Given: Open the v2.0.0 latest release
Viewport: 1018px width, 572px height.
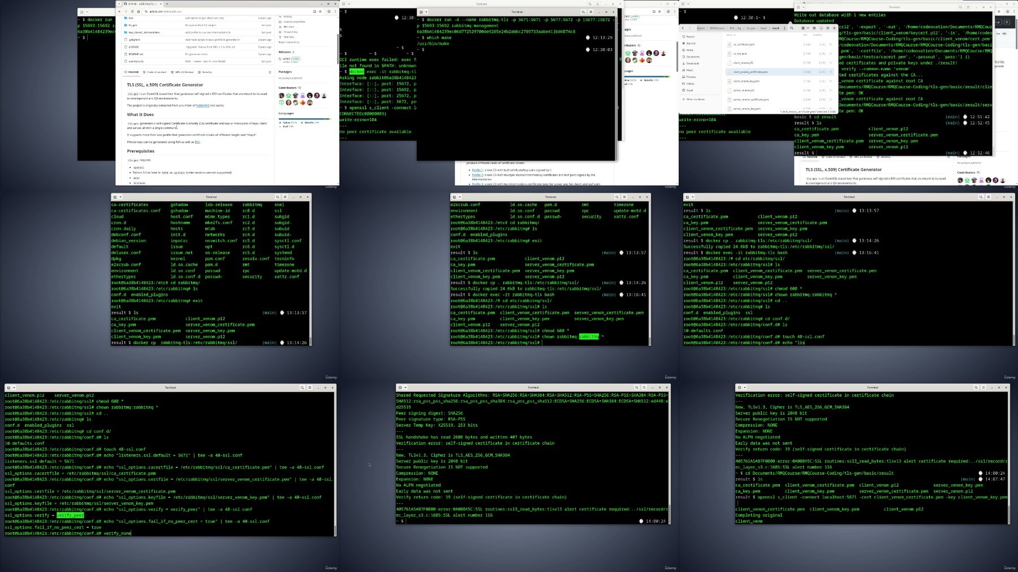Looking at the screenshot, I should tap(287, 59).
